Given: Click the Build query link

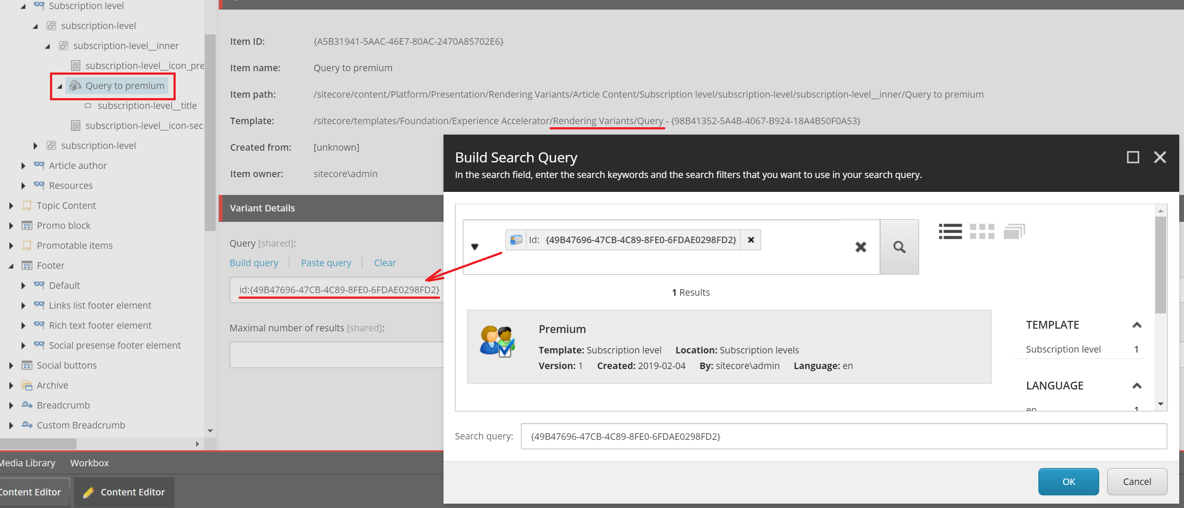Looking at the screenshot, I should 254,263.
